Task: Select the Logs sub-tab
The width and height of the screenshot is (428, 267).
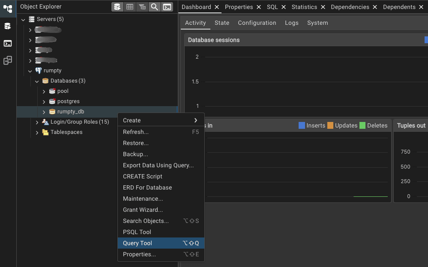Action: click(291, 23)
